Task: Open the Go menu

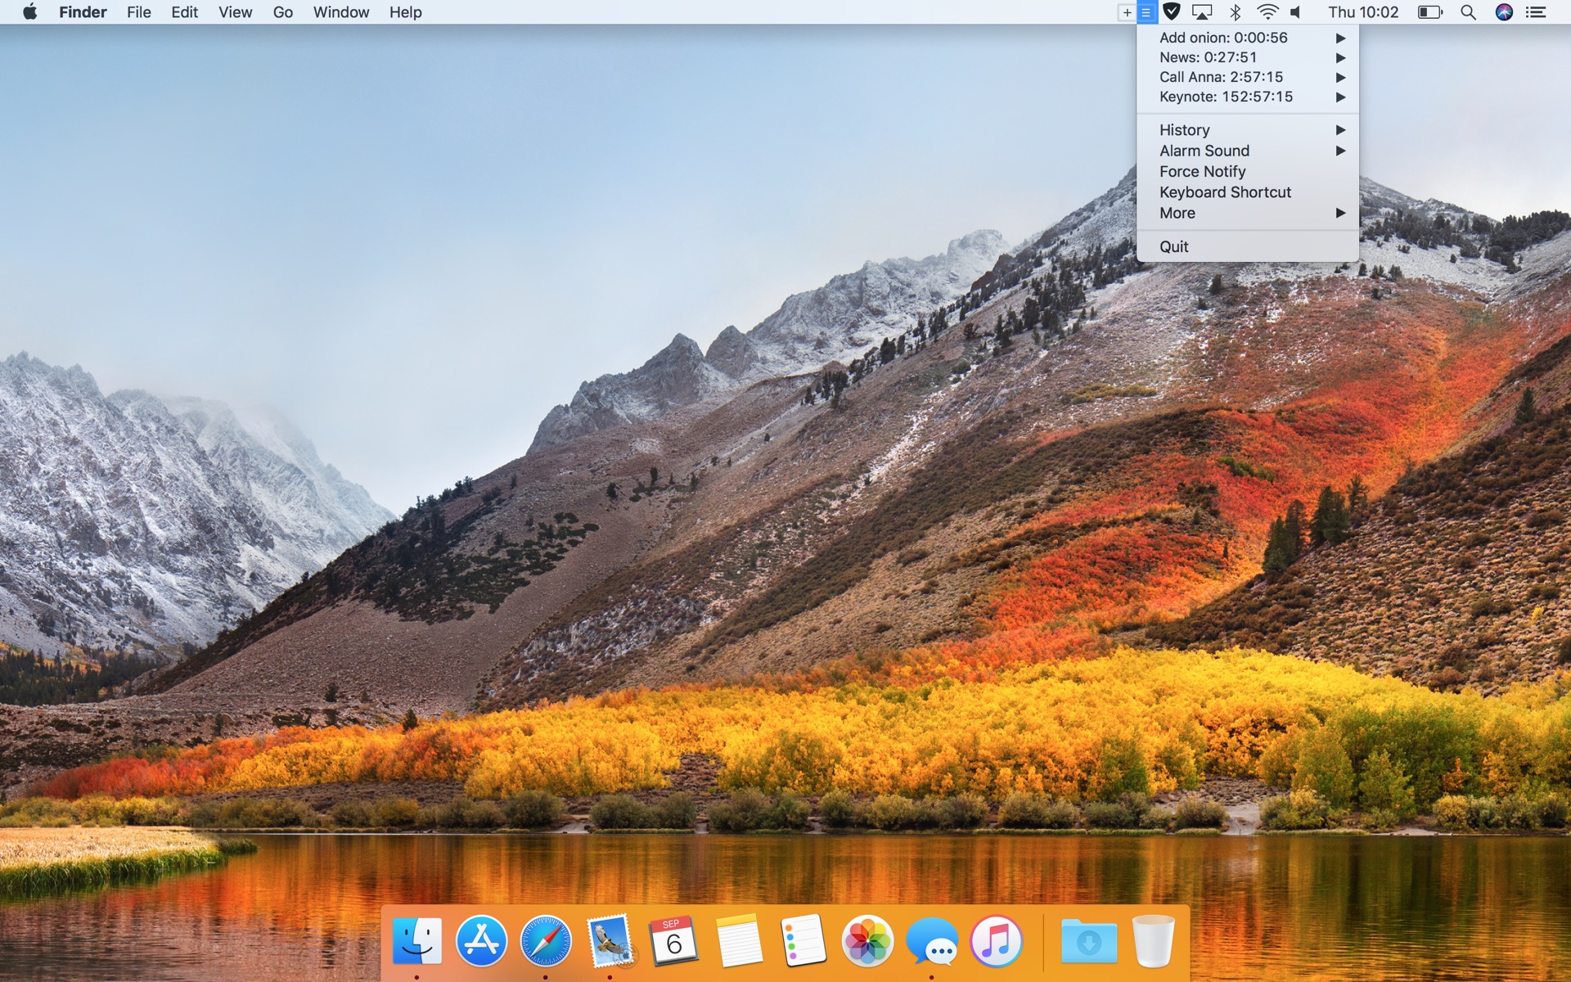Action: coord(283,12)
